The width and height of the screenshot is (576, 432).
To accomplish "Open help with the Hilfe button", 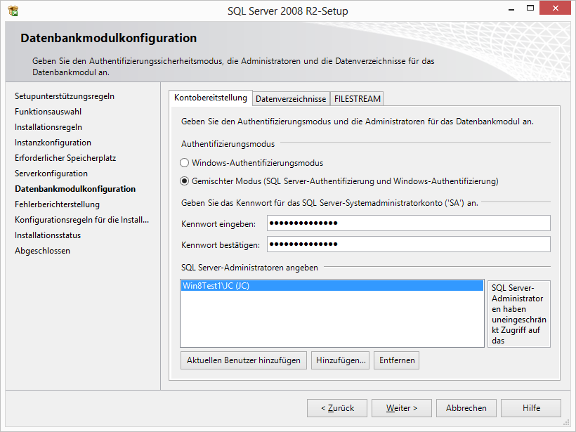I will coord(531,408).
